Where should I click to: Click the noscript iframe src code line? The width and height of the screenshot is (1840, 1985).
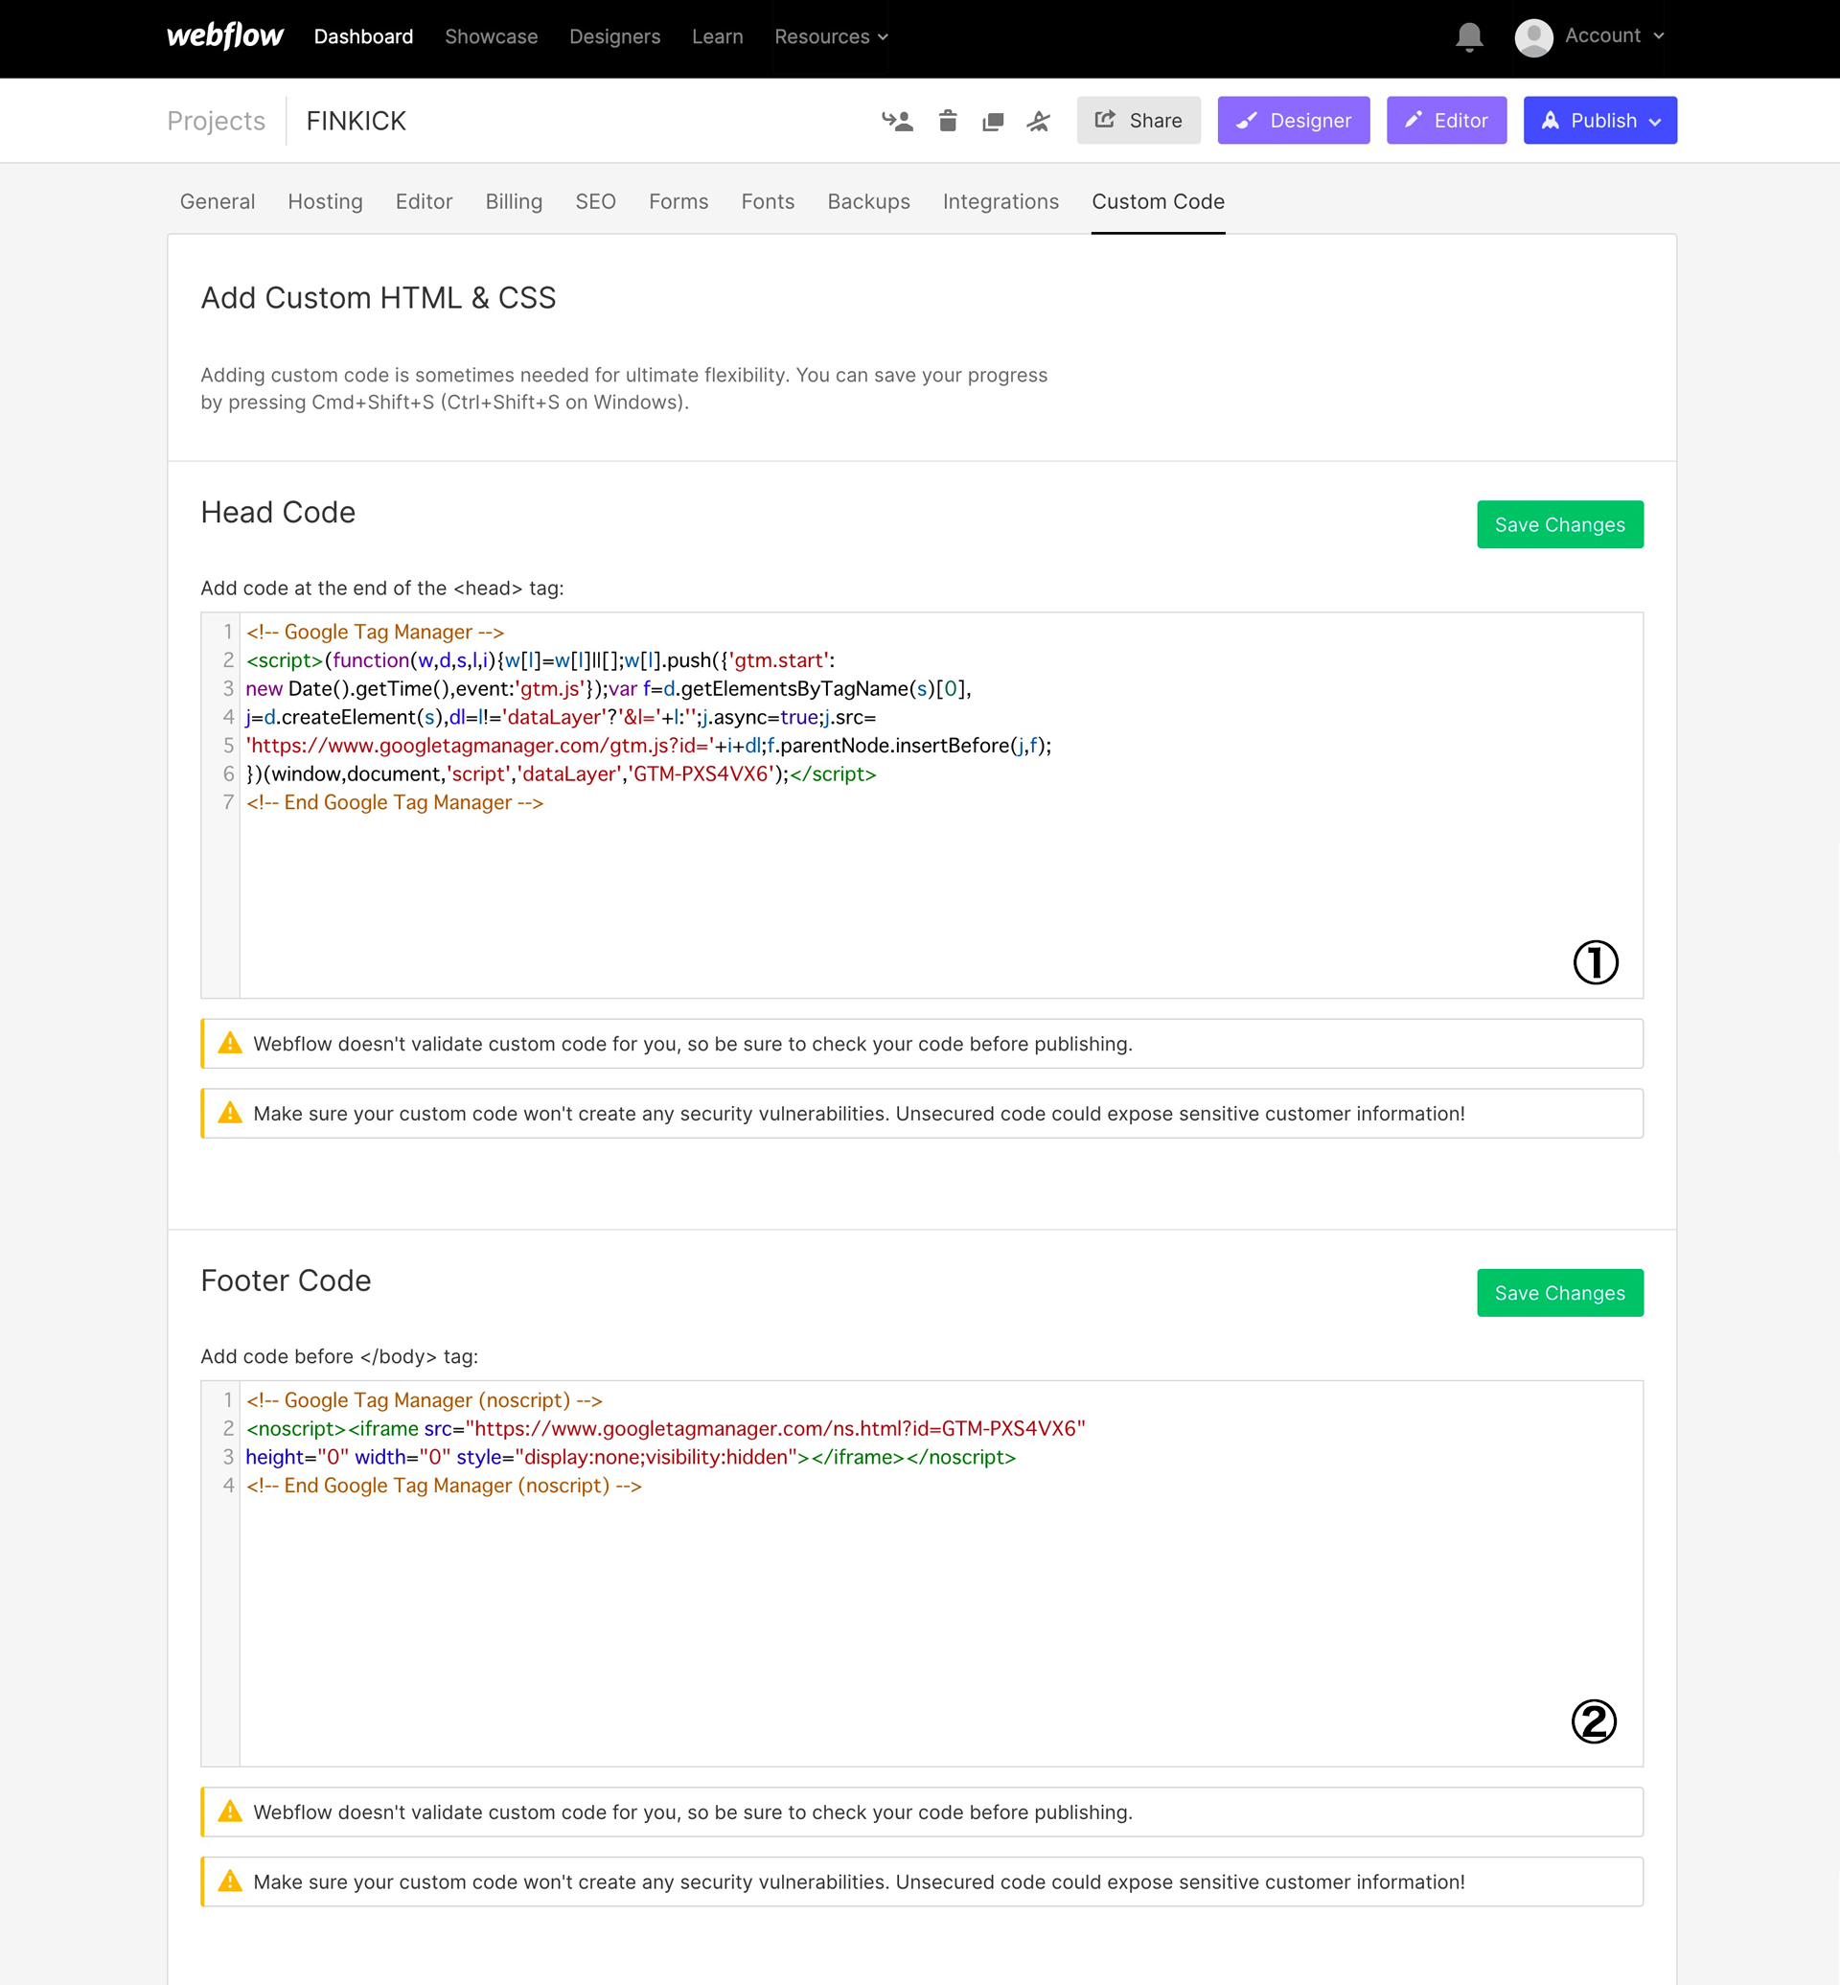point(665,1429)
